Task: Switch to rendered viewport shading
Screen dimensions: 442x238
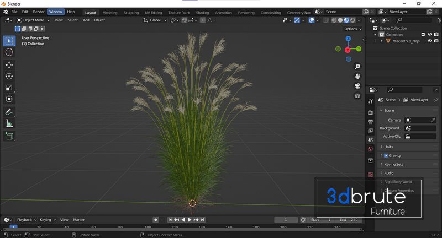Action: (x=352, y=20)
